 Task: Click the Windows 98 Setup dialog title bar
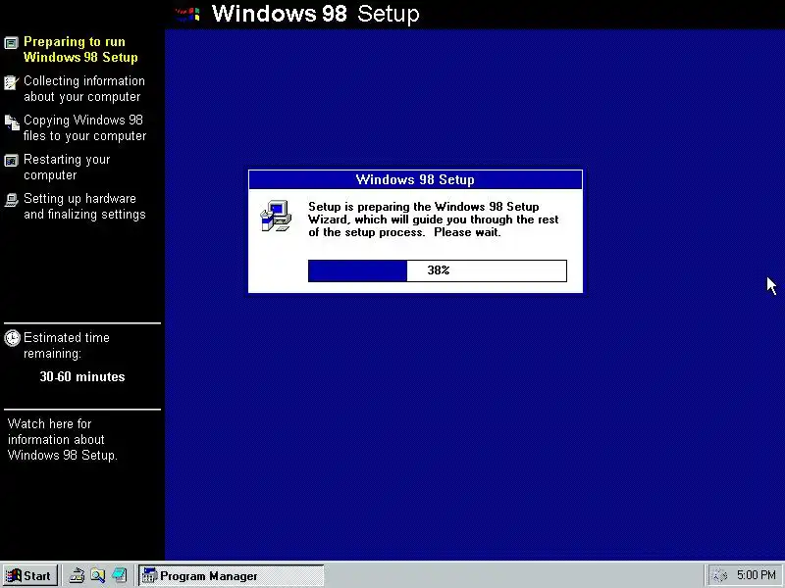pos(415,179)
